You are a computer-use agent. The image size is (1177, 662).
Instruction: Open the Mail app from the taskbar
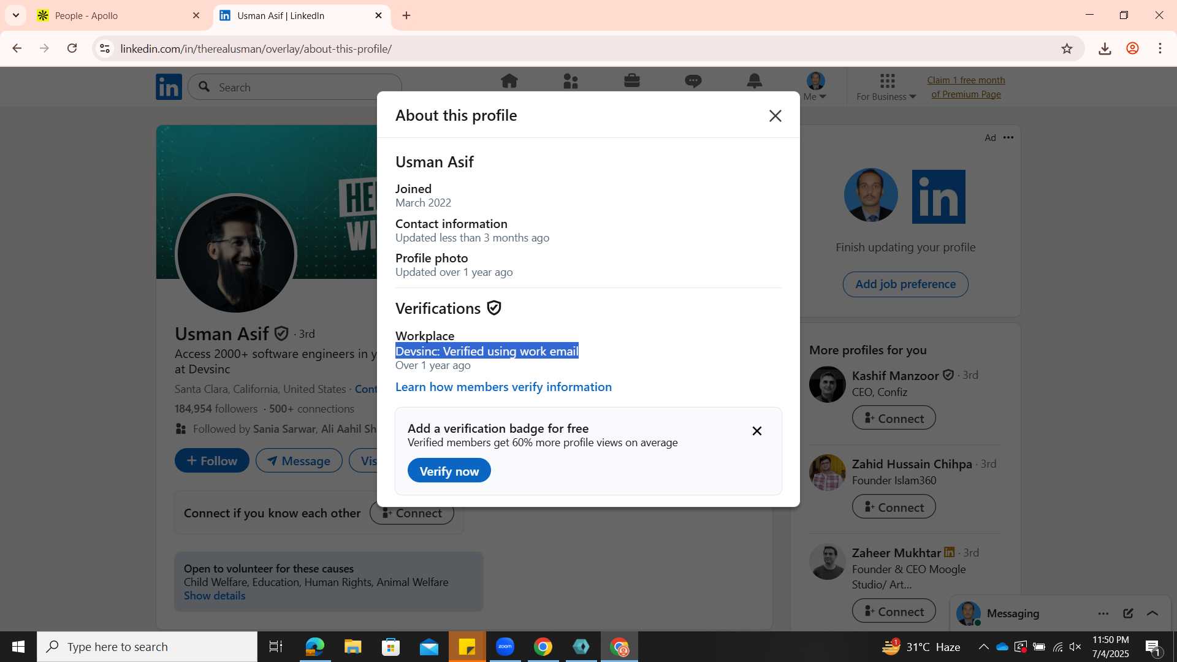429,647
